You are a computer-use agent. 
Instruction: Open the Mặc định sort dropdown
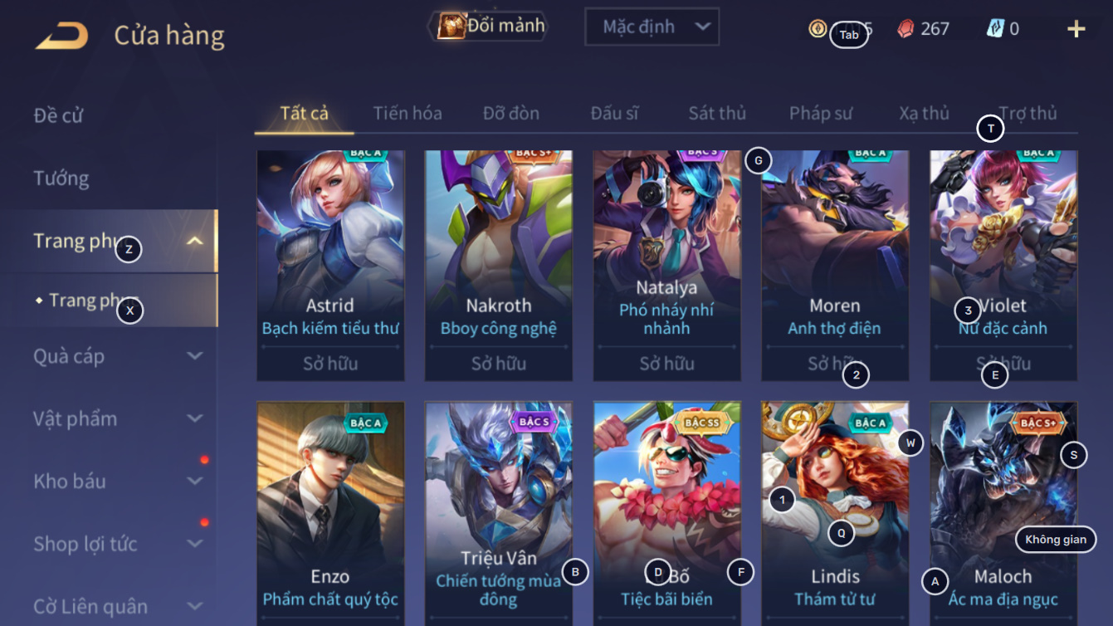click(x=652, y=27)
